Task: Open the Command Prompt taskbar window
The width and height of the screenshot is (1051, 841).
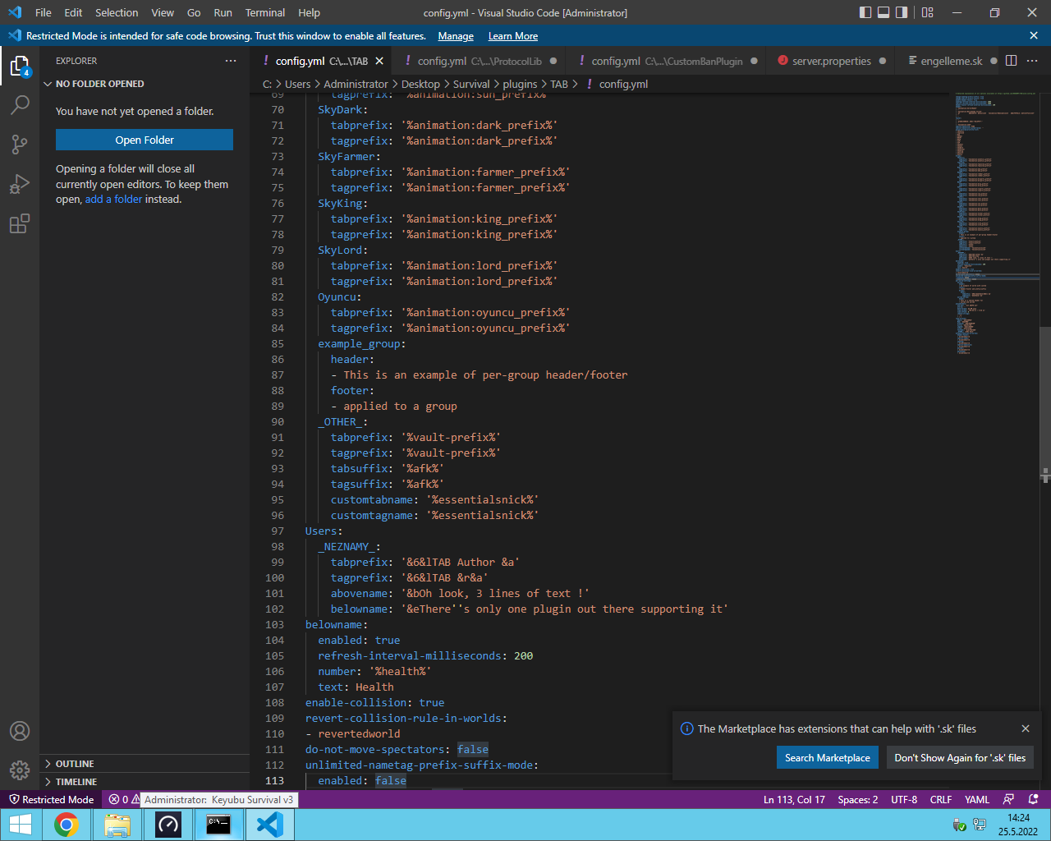Action: [x=218, y=825]
